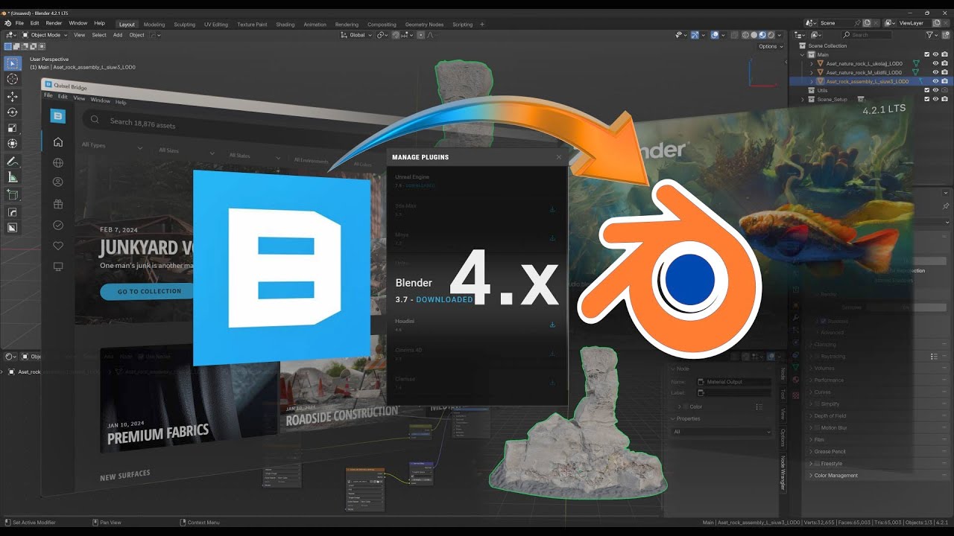Hide Aset_rock_assembly_L_siuw3_LOD0 with its eye icon
The width and height of the screenshot is (954, 536).
935,81
